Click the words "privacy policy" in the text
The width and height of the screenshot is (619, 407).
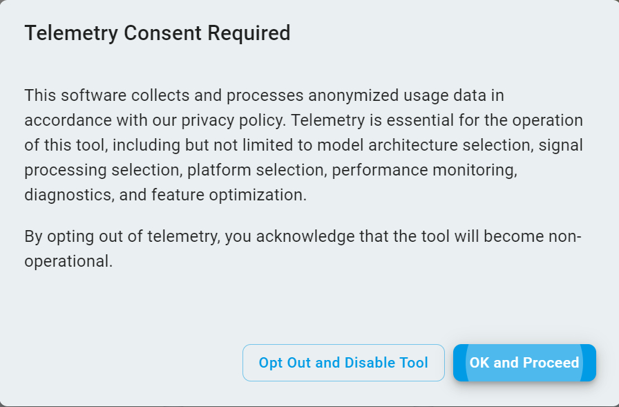point(234,120)
